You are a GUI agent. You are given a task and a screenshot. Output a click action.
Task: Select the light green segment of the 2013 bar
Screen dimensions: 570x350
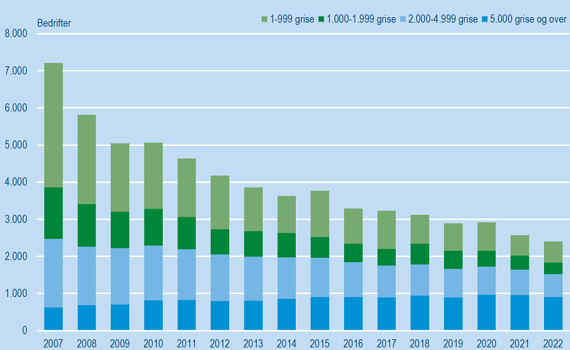[x=253, y=209]
